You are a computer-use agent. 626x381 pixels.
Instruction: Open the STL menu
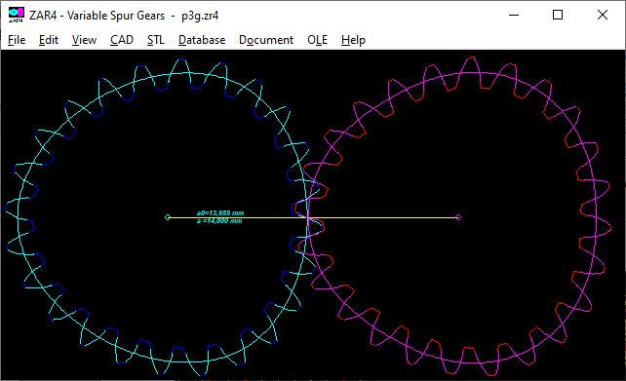[155, 40]
